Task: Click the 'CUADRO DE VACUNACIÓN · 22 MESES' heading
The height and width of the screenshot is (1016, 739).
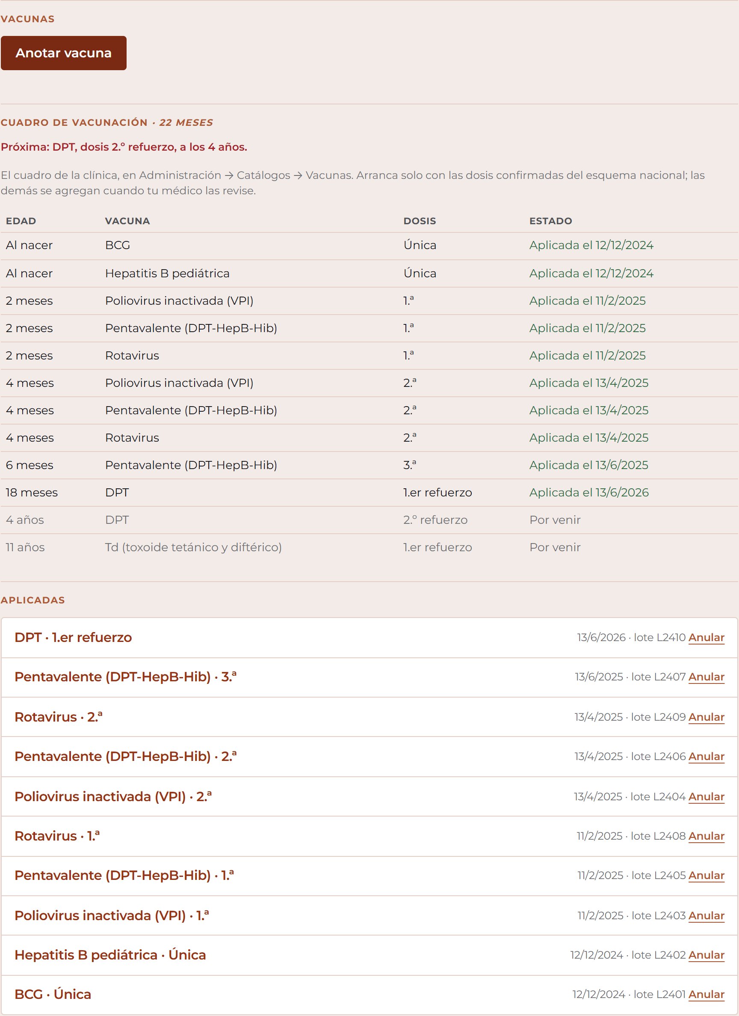Action: tap(107, 123)
